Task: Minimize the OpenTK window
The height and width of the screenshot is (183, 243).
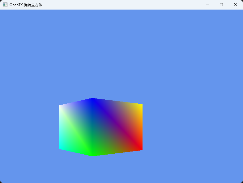Action: tap(207, 5)
